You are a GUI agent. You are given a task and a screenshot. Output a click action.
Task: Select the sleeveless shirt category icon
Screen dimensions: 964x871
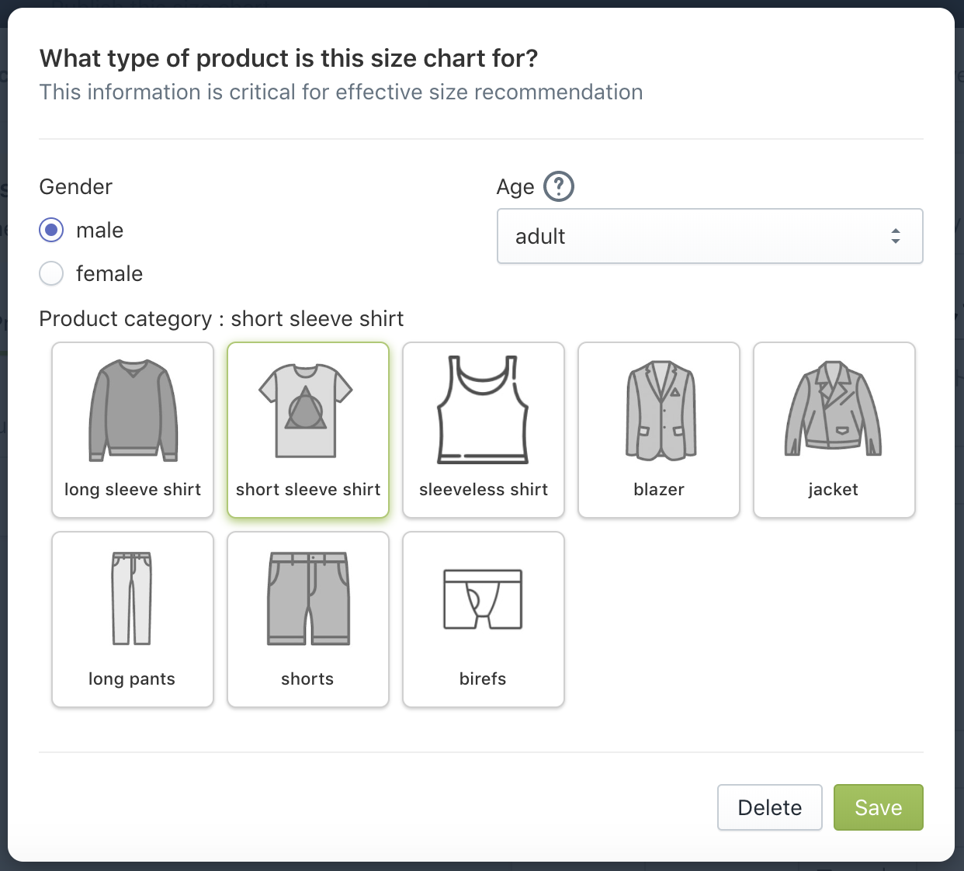(483, 430)
